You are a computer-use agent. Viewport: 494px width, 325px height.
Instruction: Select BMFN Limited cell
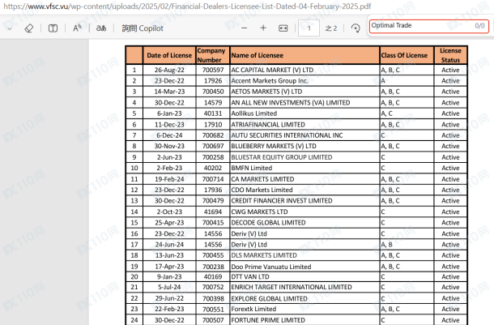(x=304, y=168)
